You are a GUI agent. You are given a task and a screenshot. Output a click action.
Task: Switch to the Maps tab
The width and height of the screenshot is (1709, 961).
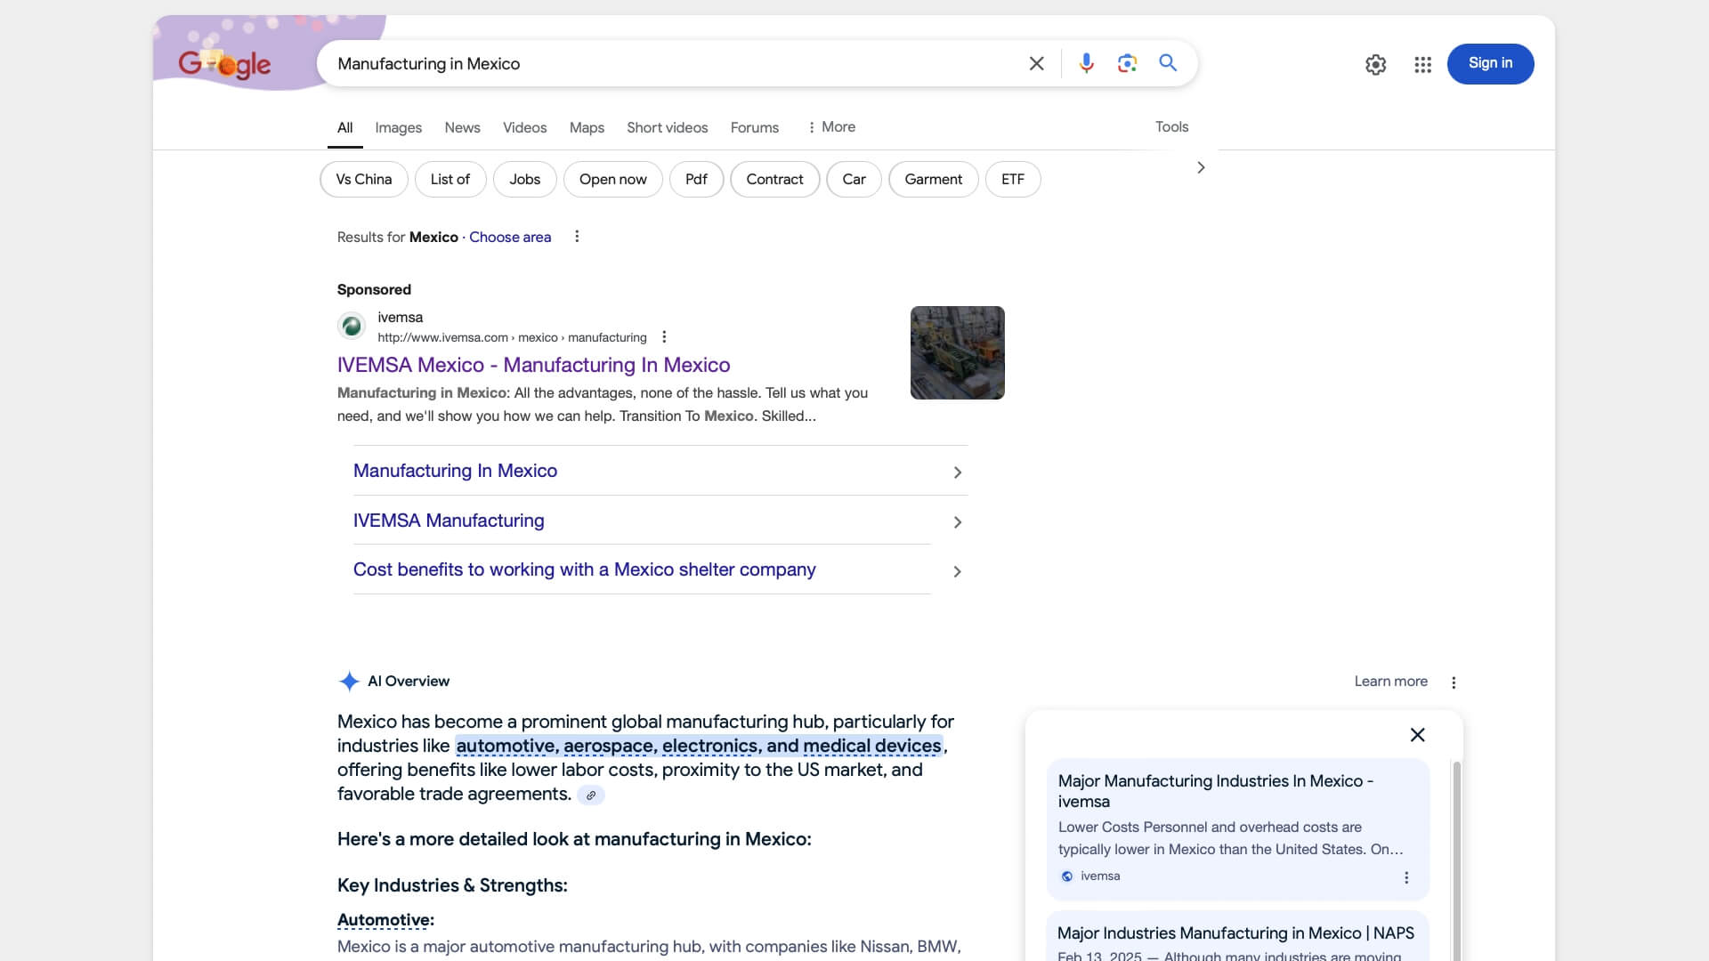(x=587, y=128)
